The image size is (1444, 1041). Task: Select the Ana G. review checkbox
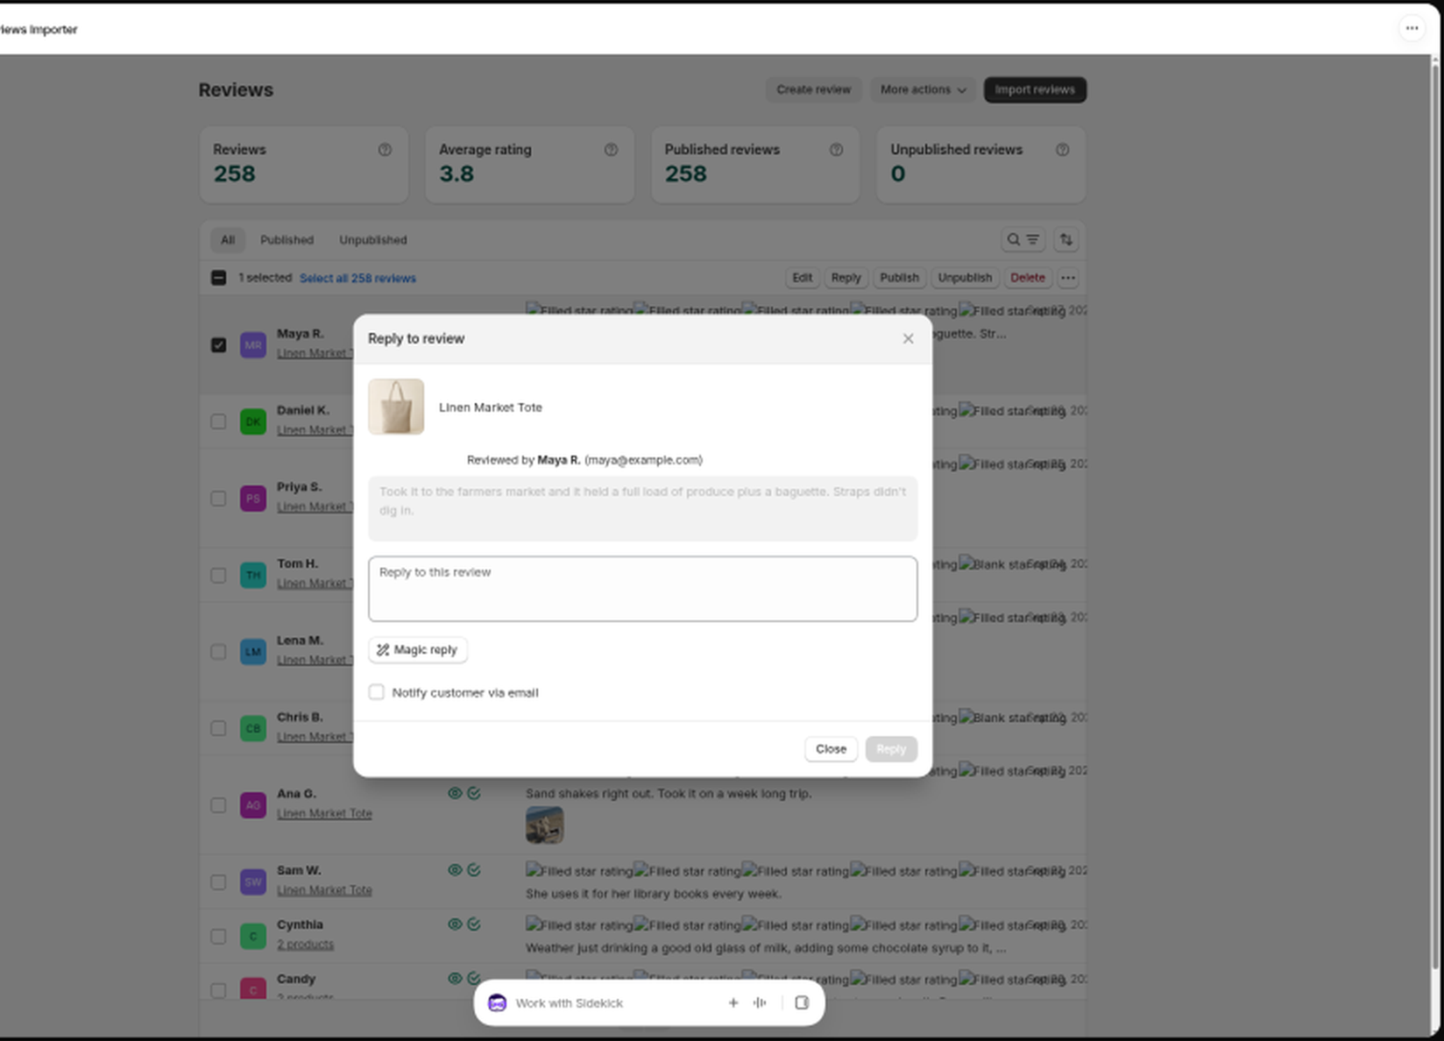(218, 805)
